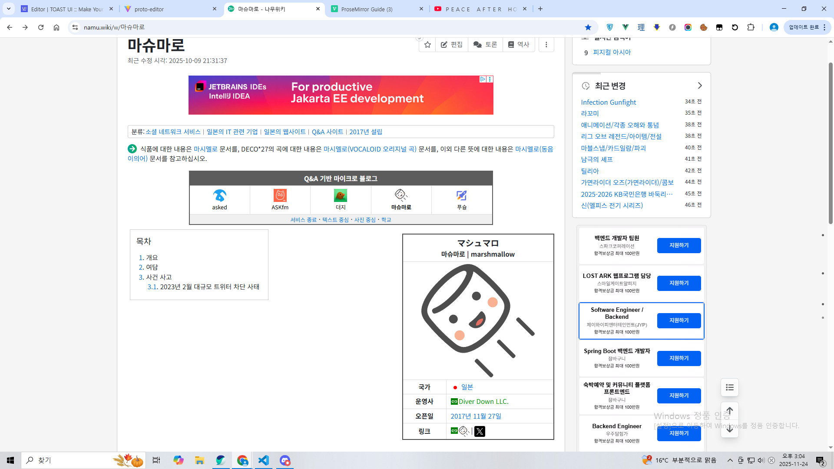Jump to bottom with down arrow button
The image size is (834, 469).
[x=730, y=430]
